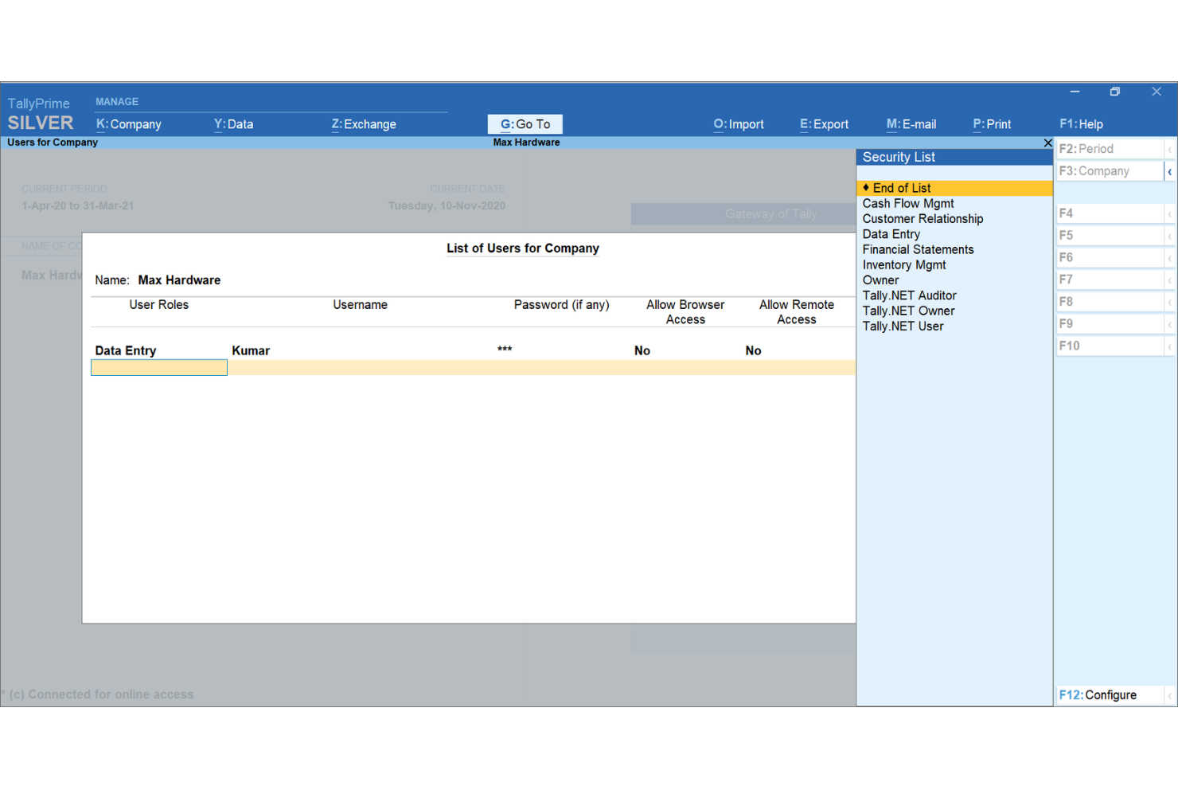Open the G: Go To menu
The height and width of the screenshot is (786, 1178).
[525, 124]
